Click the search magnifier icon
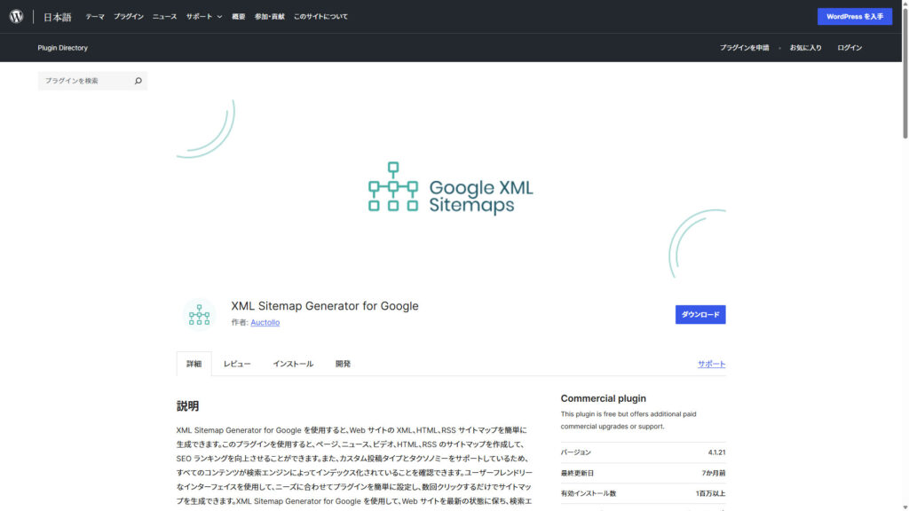909x511 pixels. 138,81
